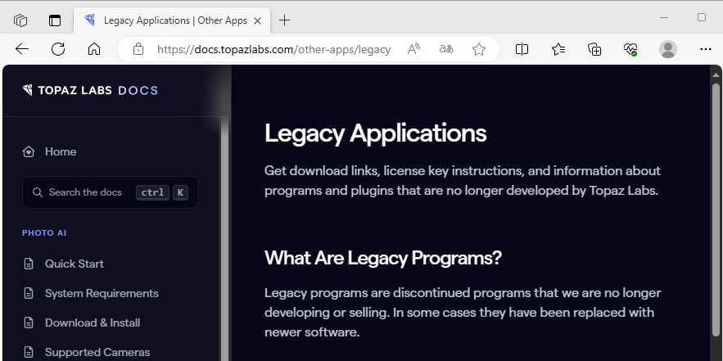Focus the Search the docs field
The height and width of the screenshot is (361, 723).
(111, 192)
